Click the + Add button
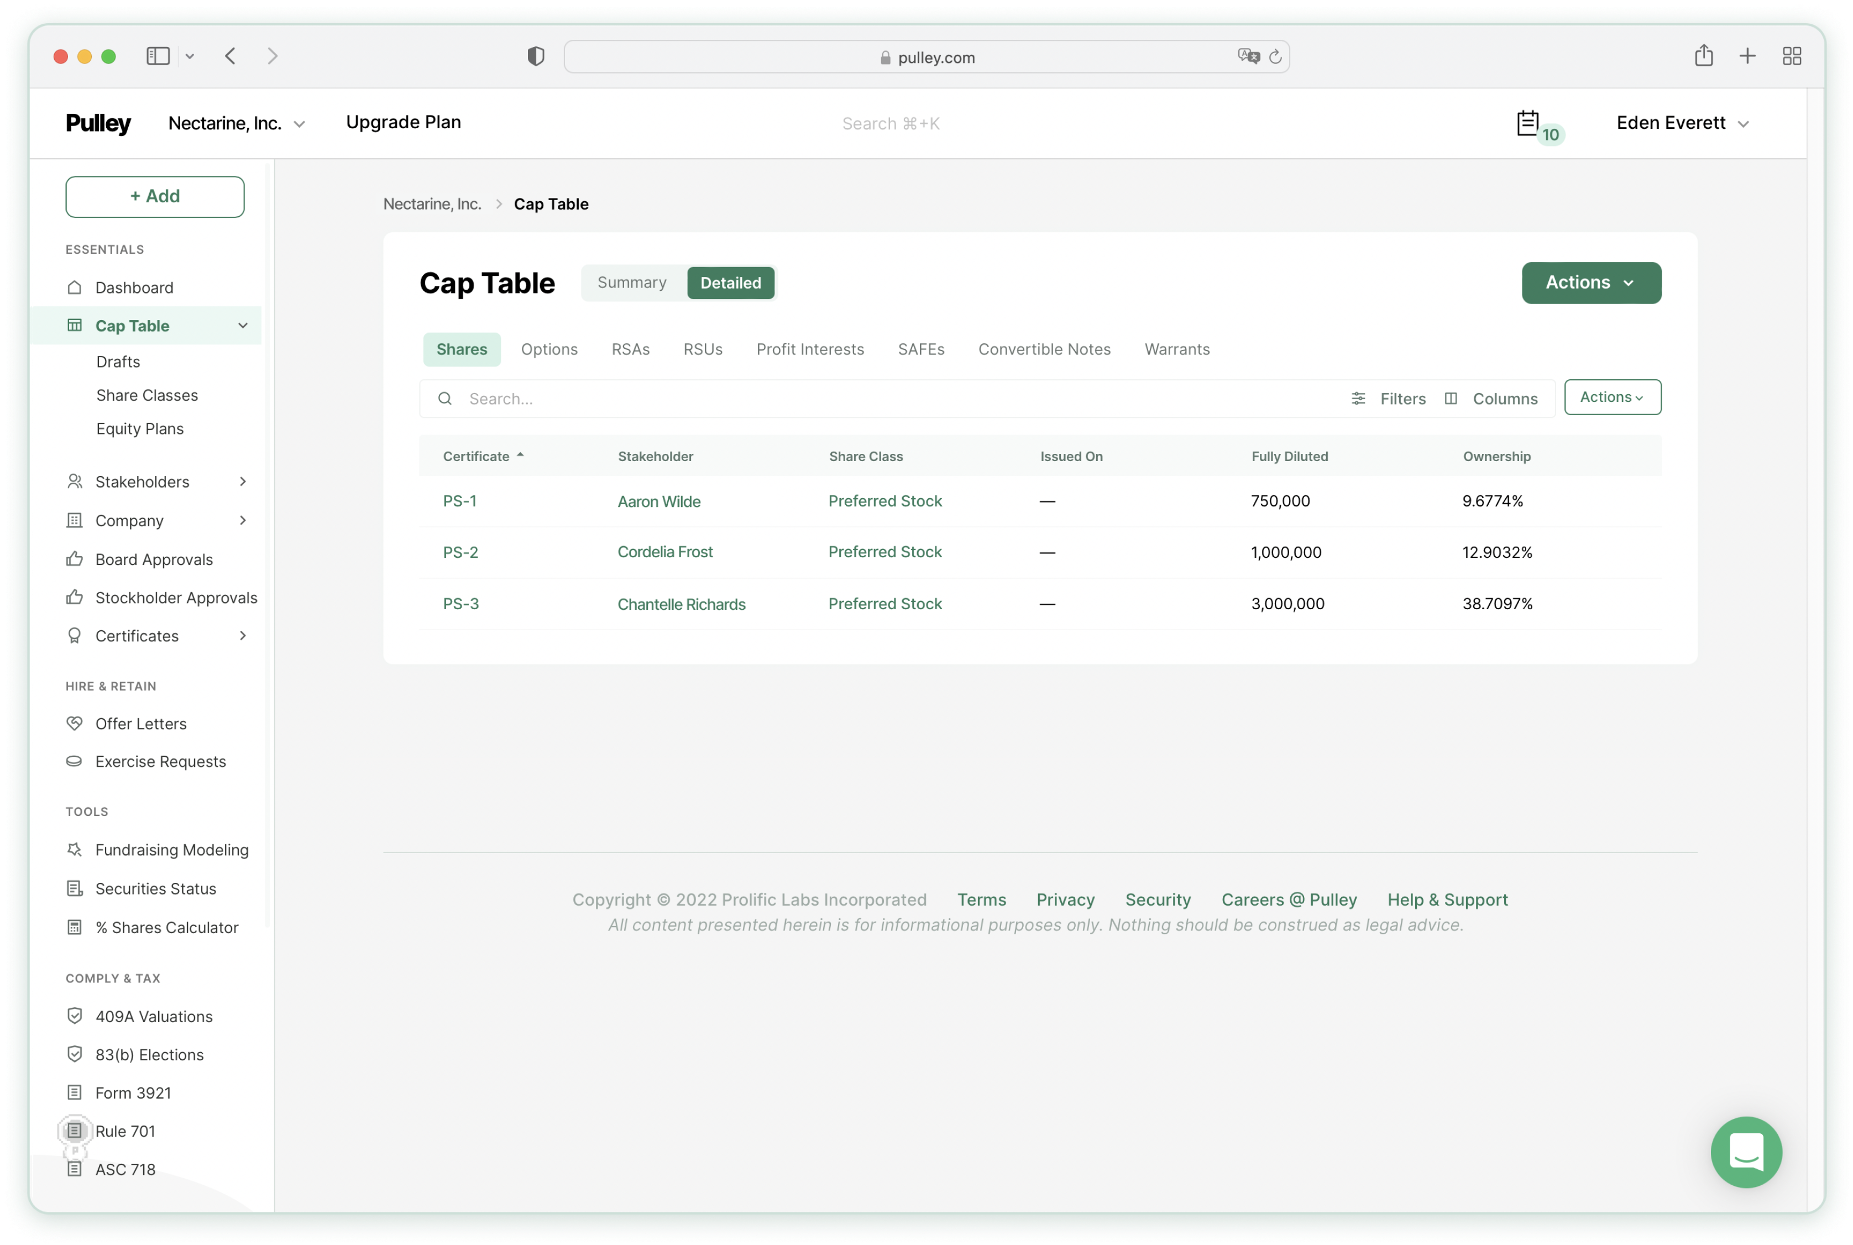The width and height of the screenshot is (1853, 1245). point(155,196)
